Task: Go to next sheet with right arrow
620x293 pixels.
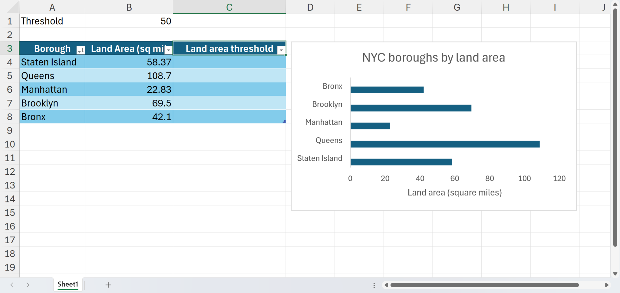Action: point(28,285)
